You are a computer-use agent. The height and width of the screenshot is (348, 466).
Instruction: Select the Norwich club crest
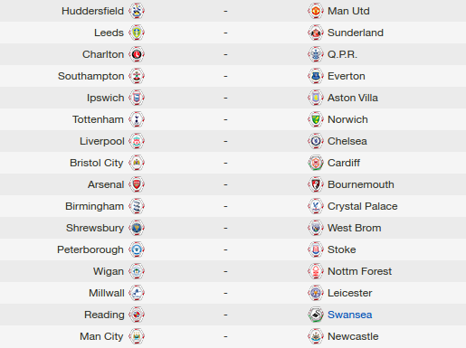[316, 119]
